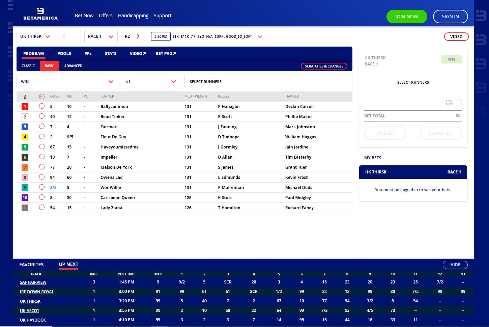
Task: Select CLASSIC program view
Action: (x=28, y=66)
